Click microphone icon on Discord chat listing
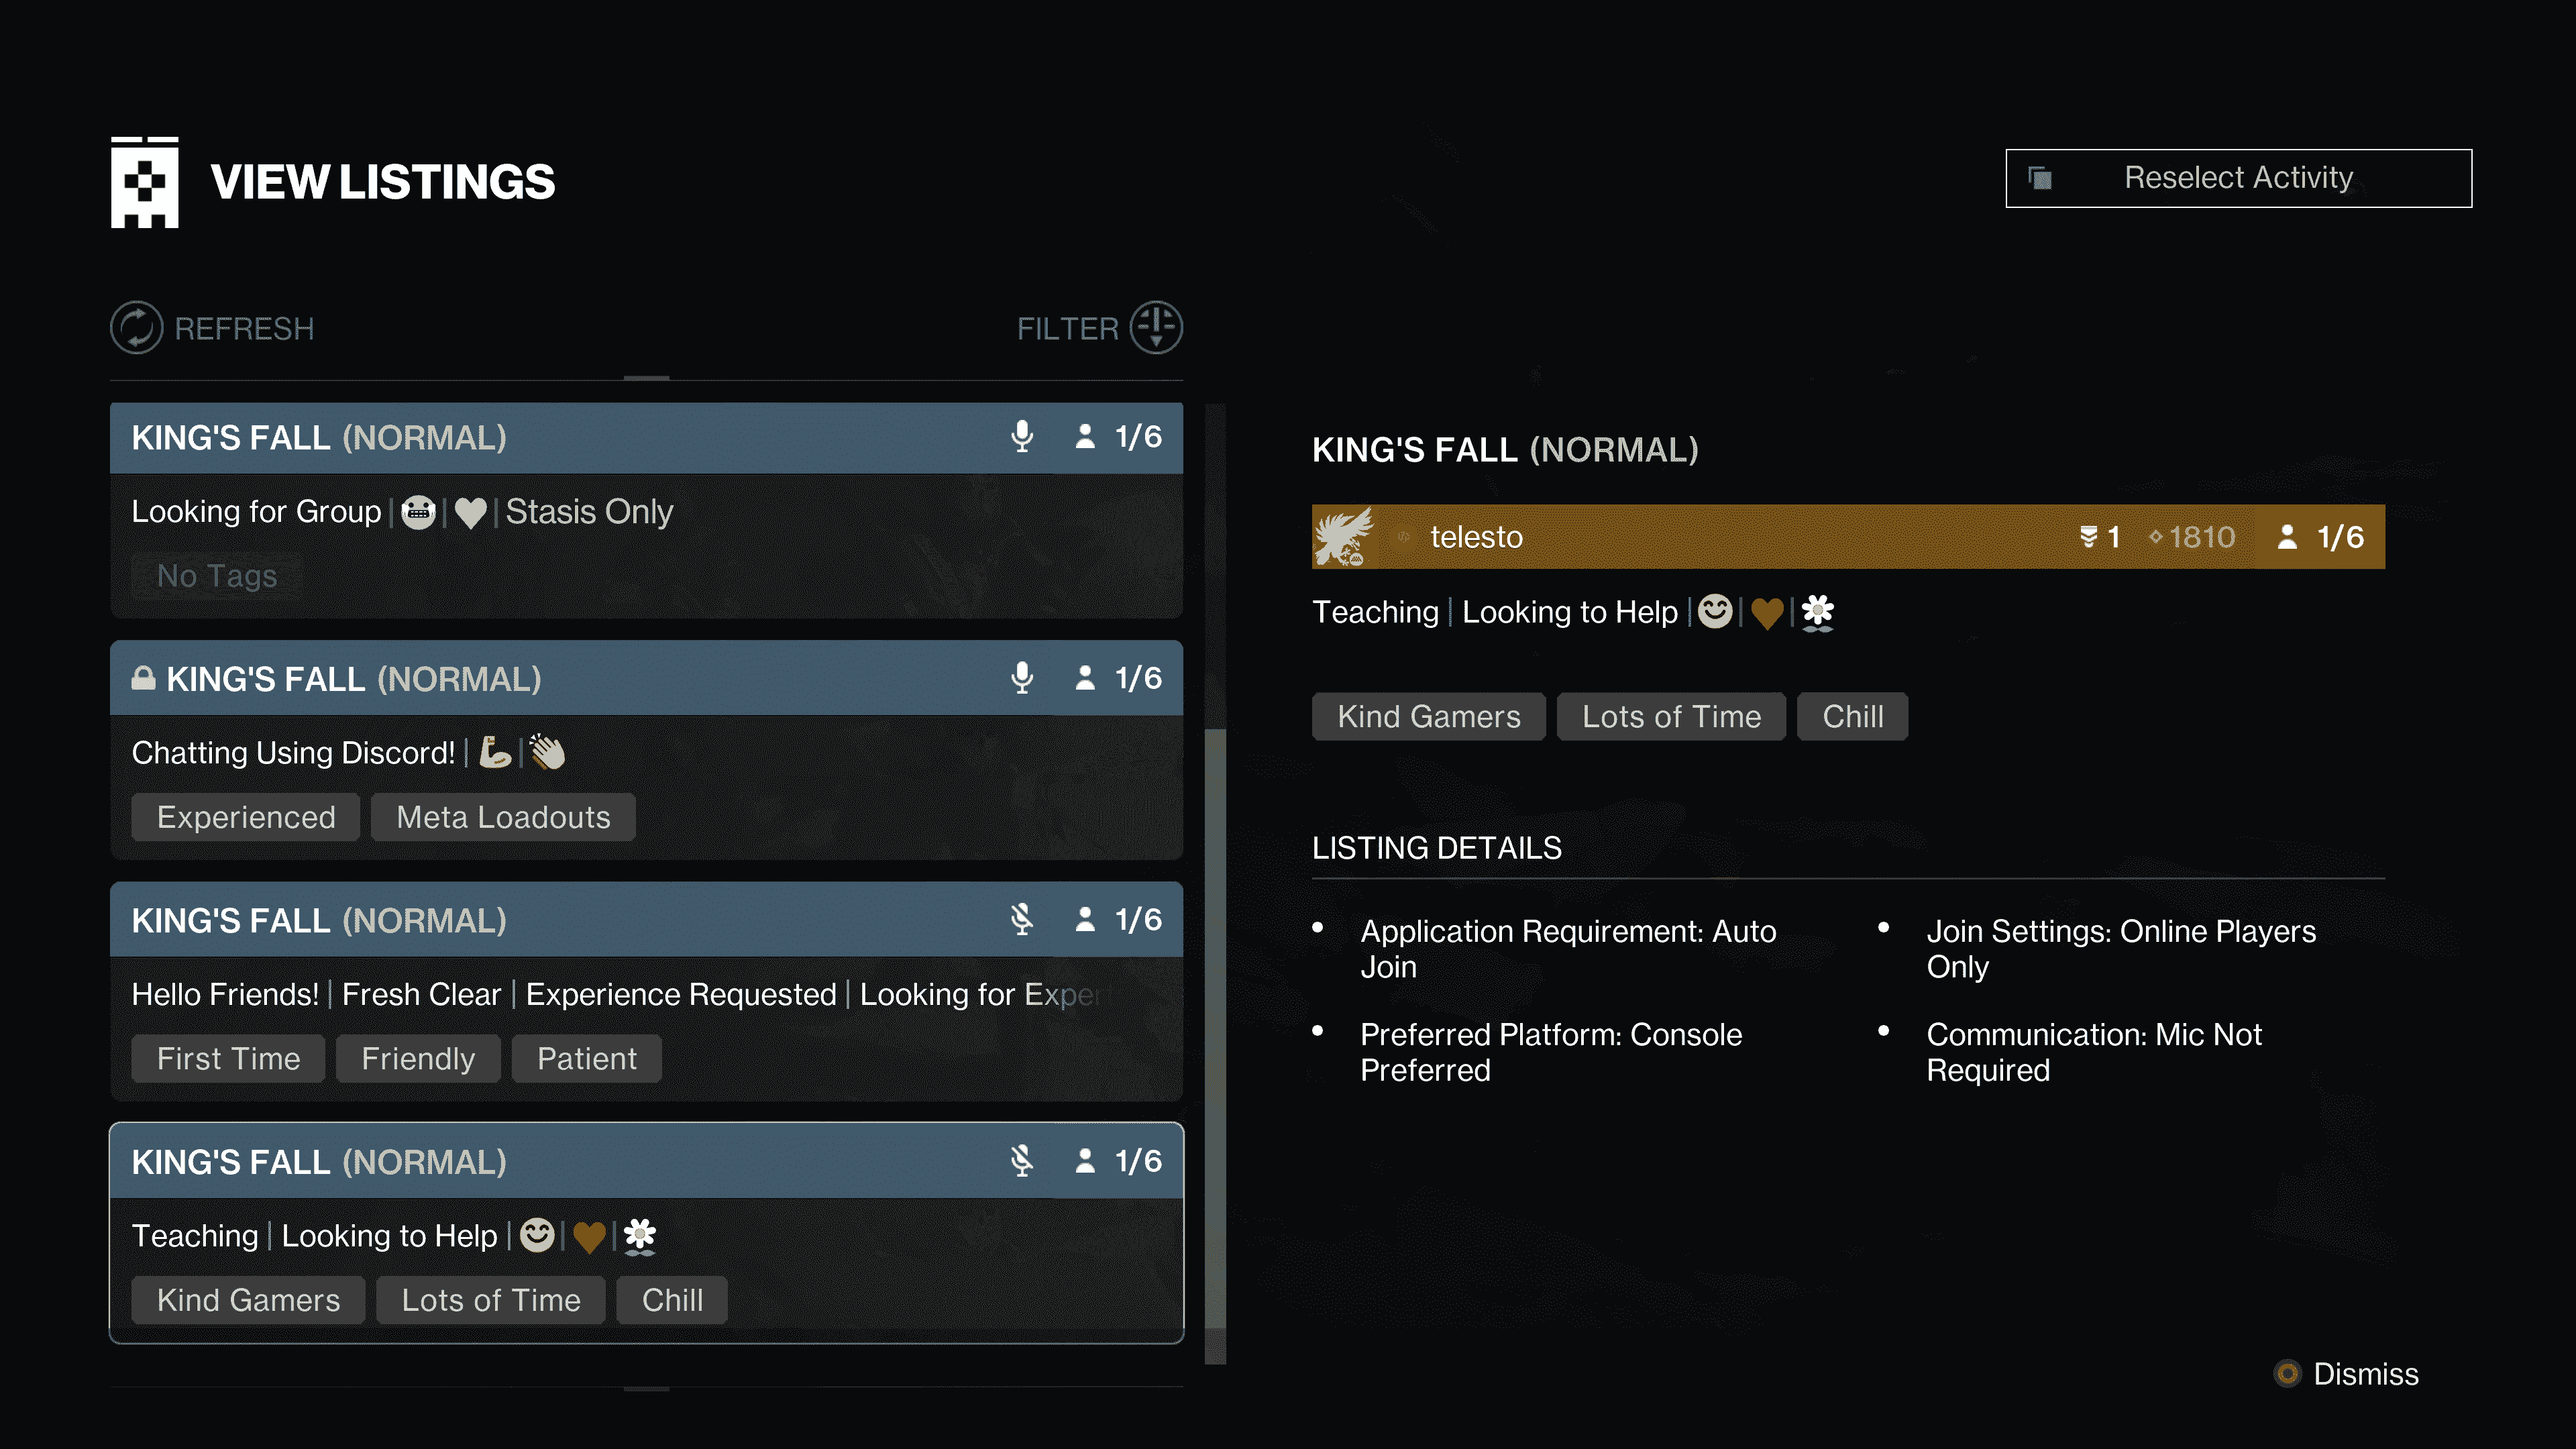The image size is (2576, 1449). pos(1022,678)
